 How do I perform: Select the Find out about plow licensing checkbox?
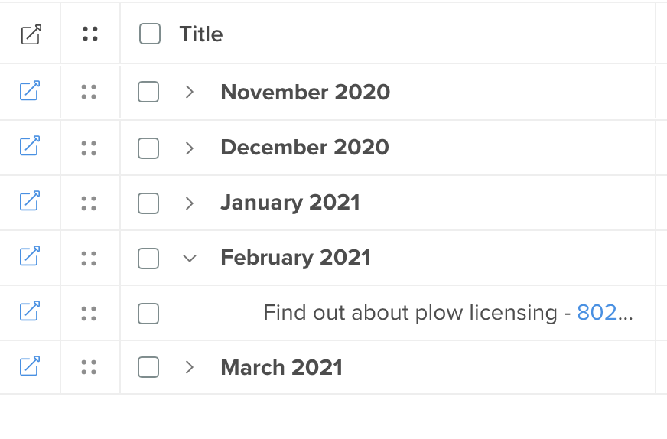click(148, 314)
